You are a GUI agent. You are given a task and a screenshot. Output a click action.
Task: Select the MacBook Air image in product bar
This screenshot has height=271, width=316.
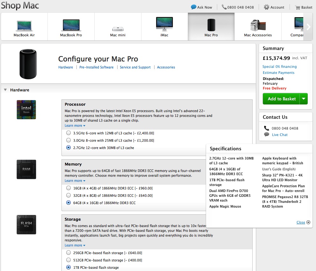coord(24,25)
